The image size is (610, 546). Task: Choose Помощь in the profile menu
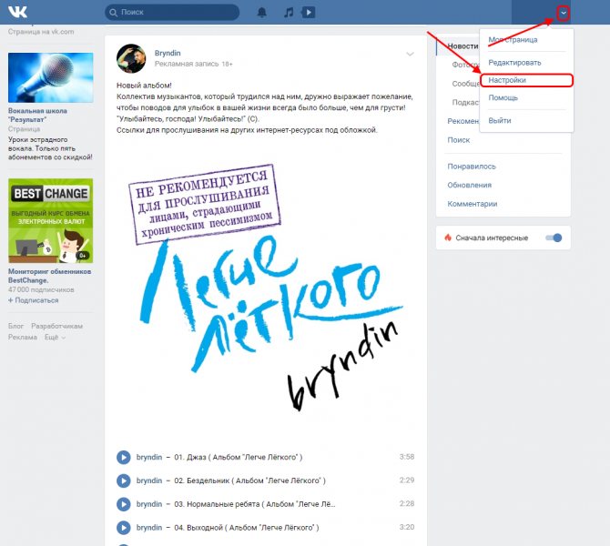tap(503, 98)
